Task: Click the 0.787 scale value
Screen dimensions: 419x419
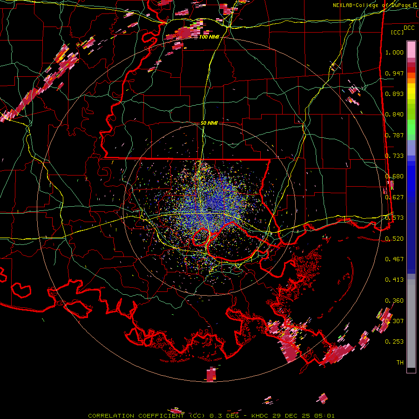Action: 394,135
